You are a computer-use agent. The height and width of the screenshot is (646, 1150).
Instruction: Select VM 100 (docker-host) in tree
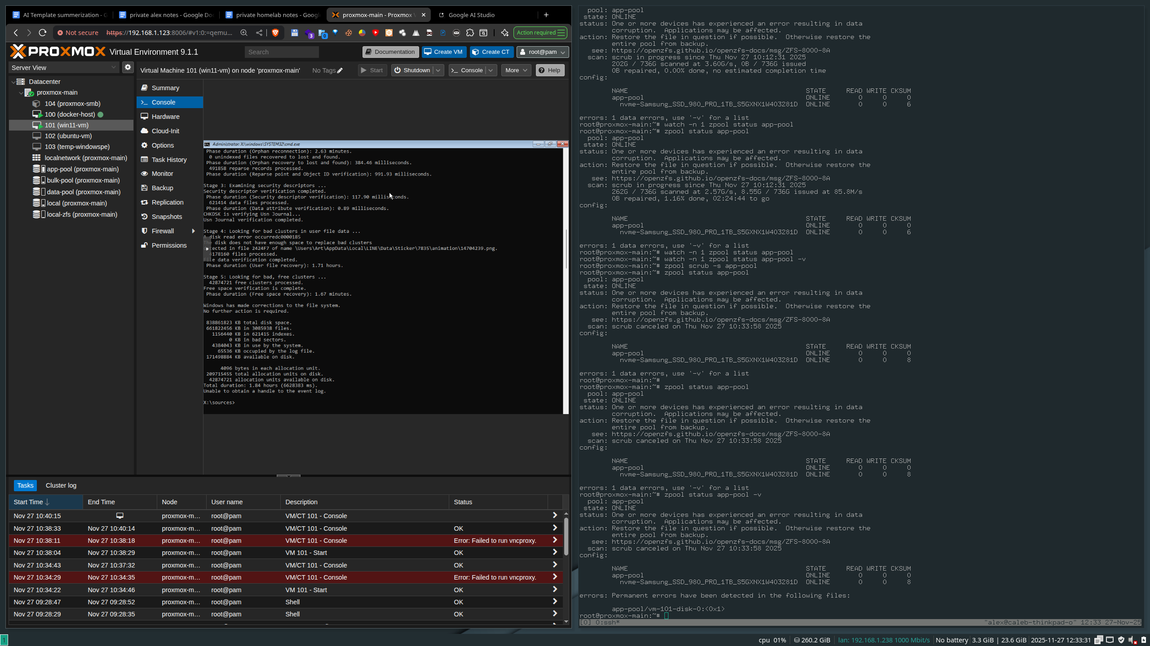click(x=70, y=114)
